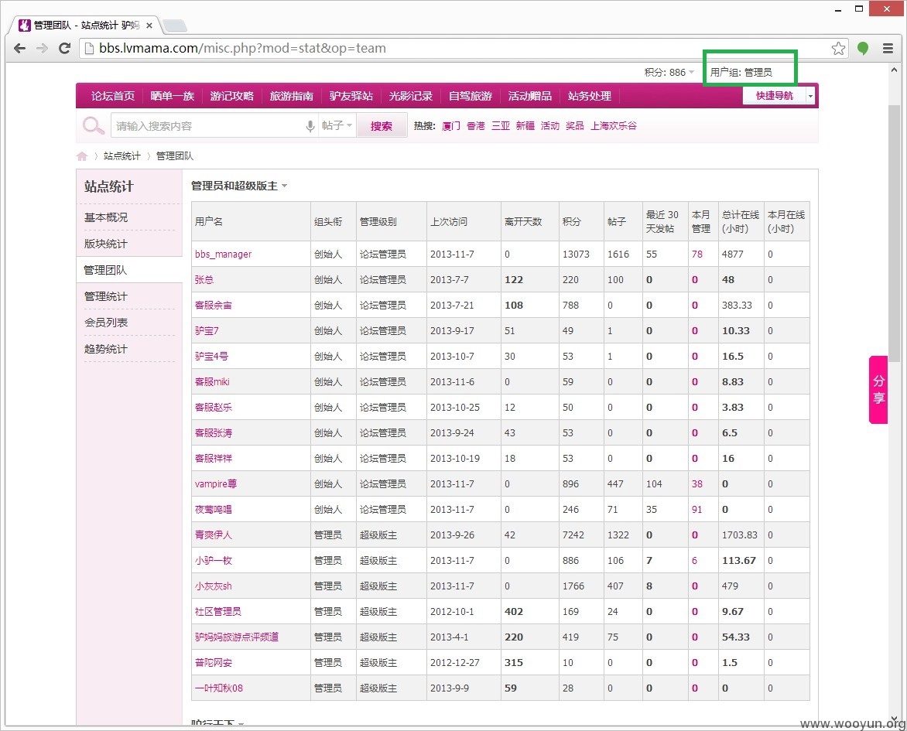Click the scrollbar up arrow

tap(895, 70)
